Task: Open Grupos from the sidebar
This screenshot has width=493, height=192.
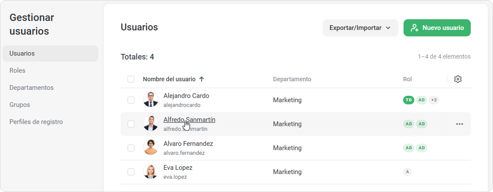Action: 20,105
